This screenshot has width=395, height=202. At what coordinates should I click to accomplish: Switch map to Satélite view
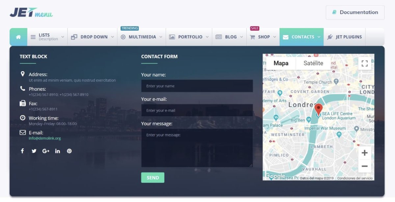pyautogui.click(x=313, y=63)
